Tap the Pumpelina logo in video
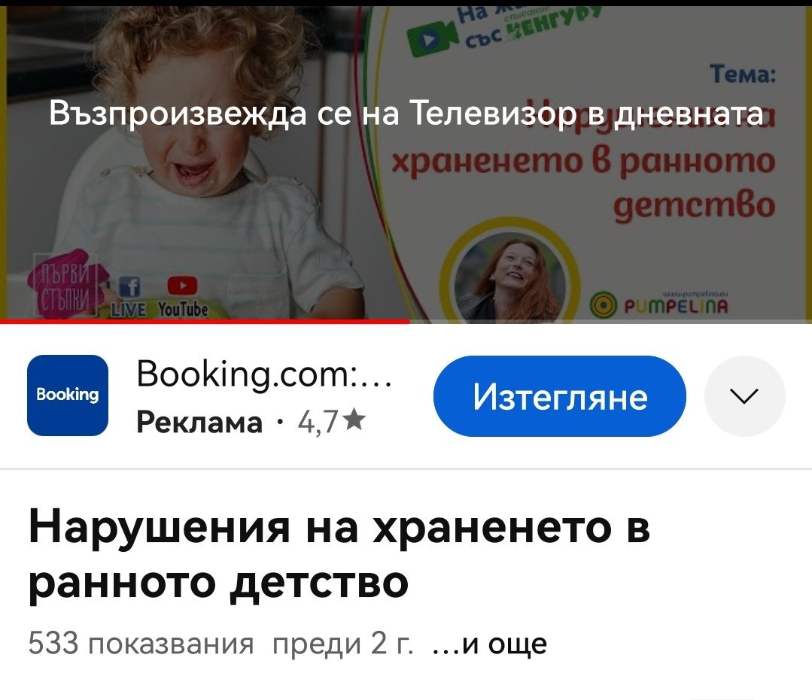The image size is (812, 700). [x=659, y=304]
